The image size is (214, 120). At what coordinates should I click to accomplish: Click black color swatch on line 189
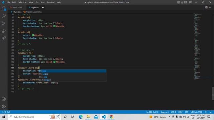click(x=54, y=23)
